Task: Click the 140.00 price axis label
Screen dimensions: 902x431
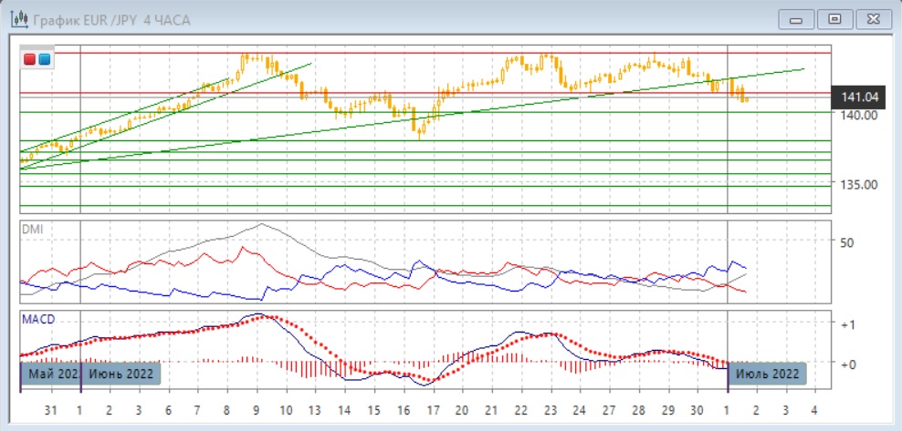Action: pos(859,115)
